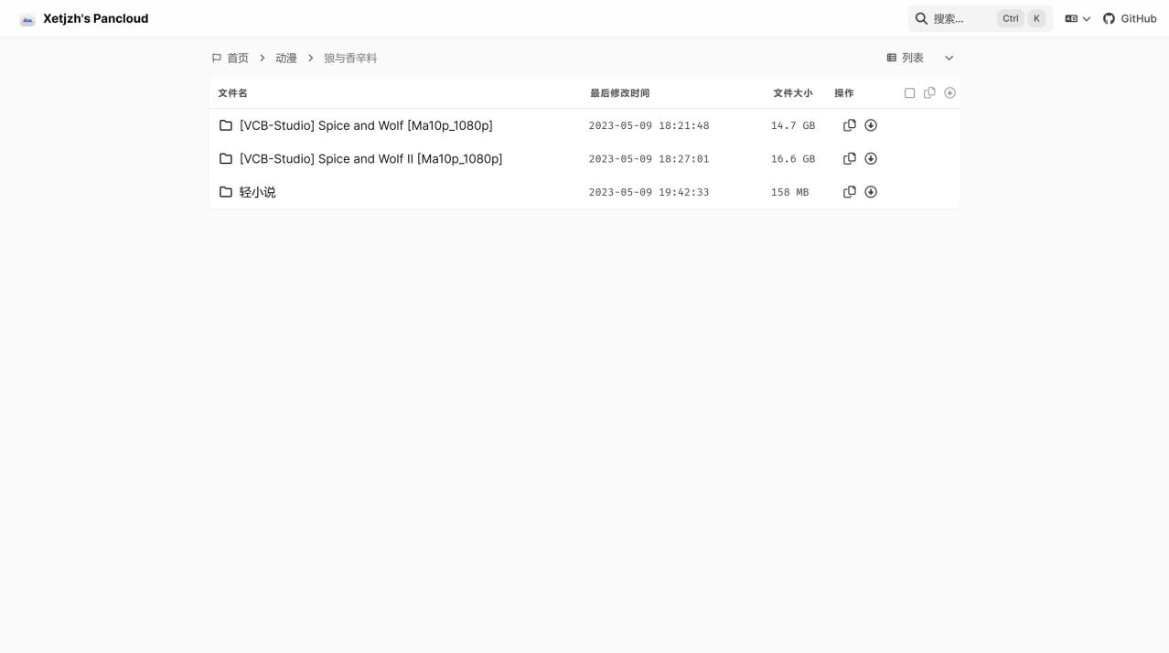Open the GitHub link

1130,18
